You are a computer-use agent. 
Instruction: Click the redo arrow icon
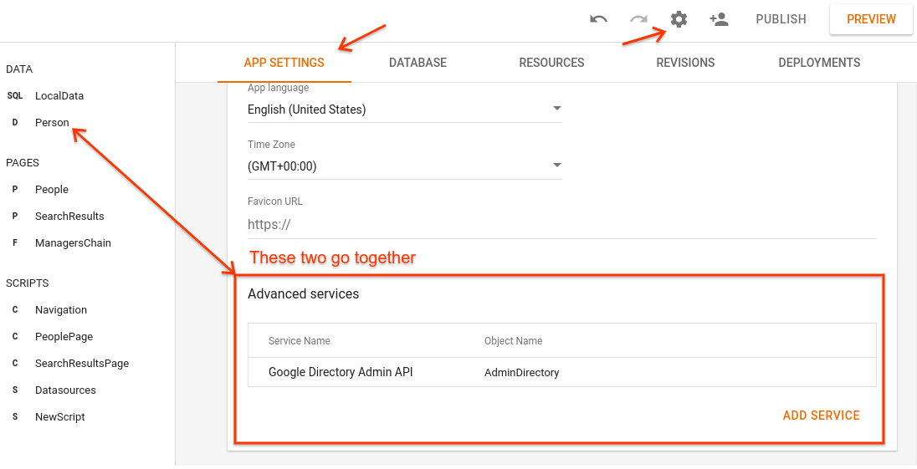638,19
